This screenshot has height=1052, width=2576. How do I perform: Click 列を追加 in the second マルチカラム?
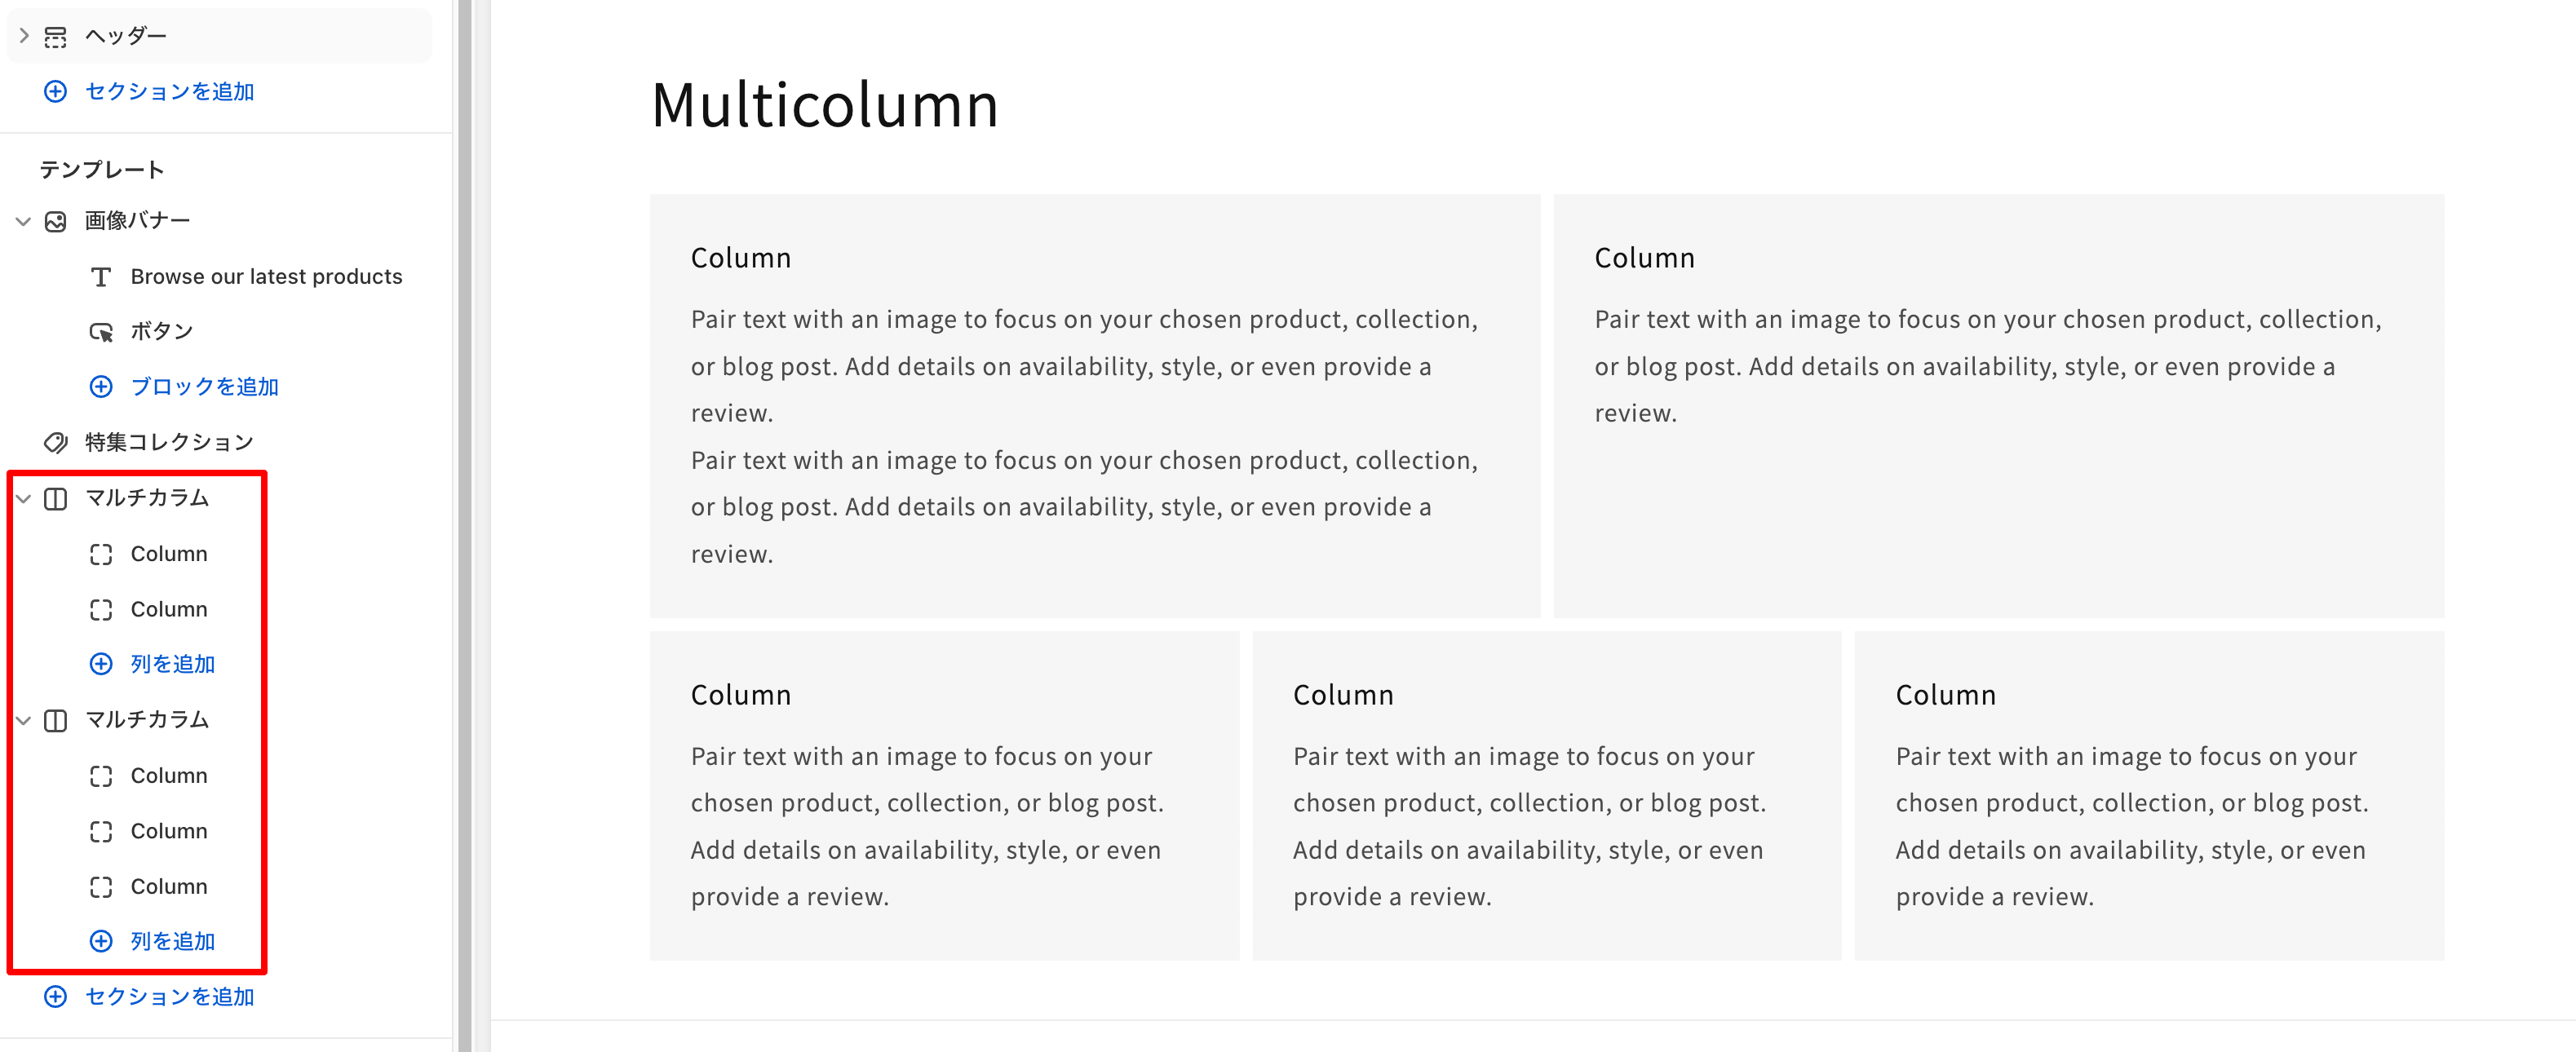[172, 941]
